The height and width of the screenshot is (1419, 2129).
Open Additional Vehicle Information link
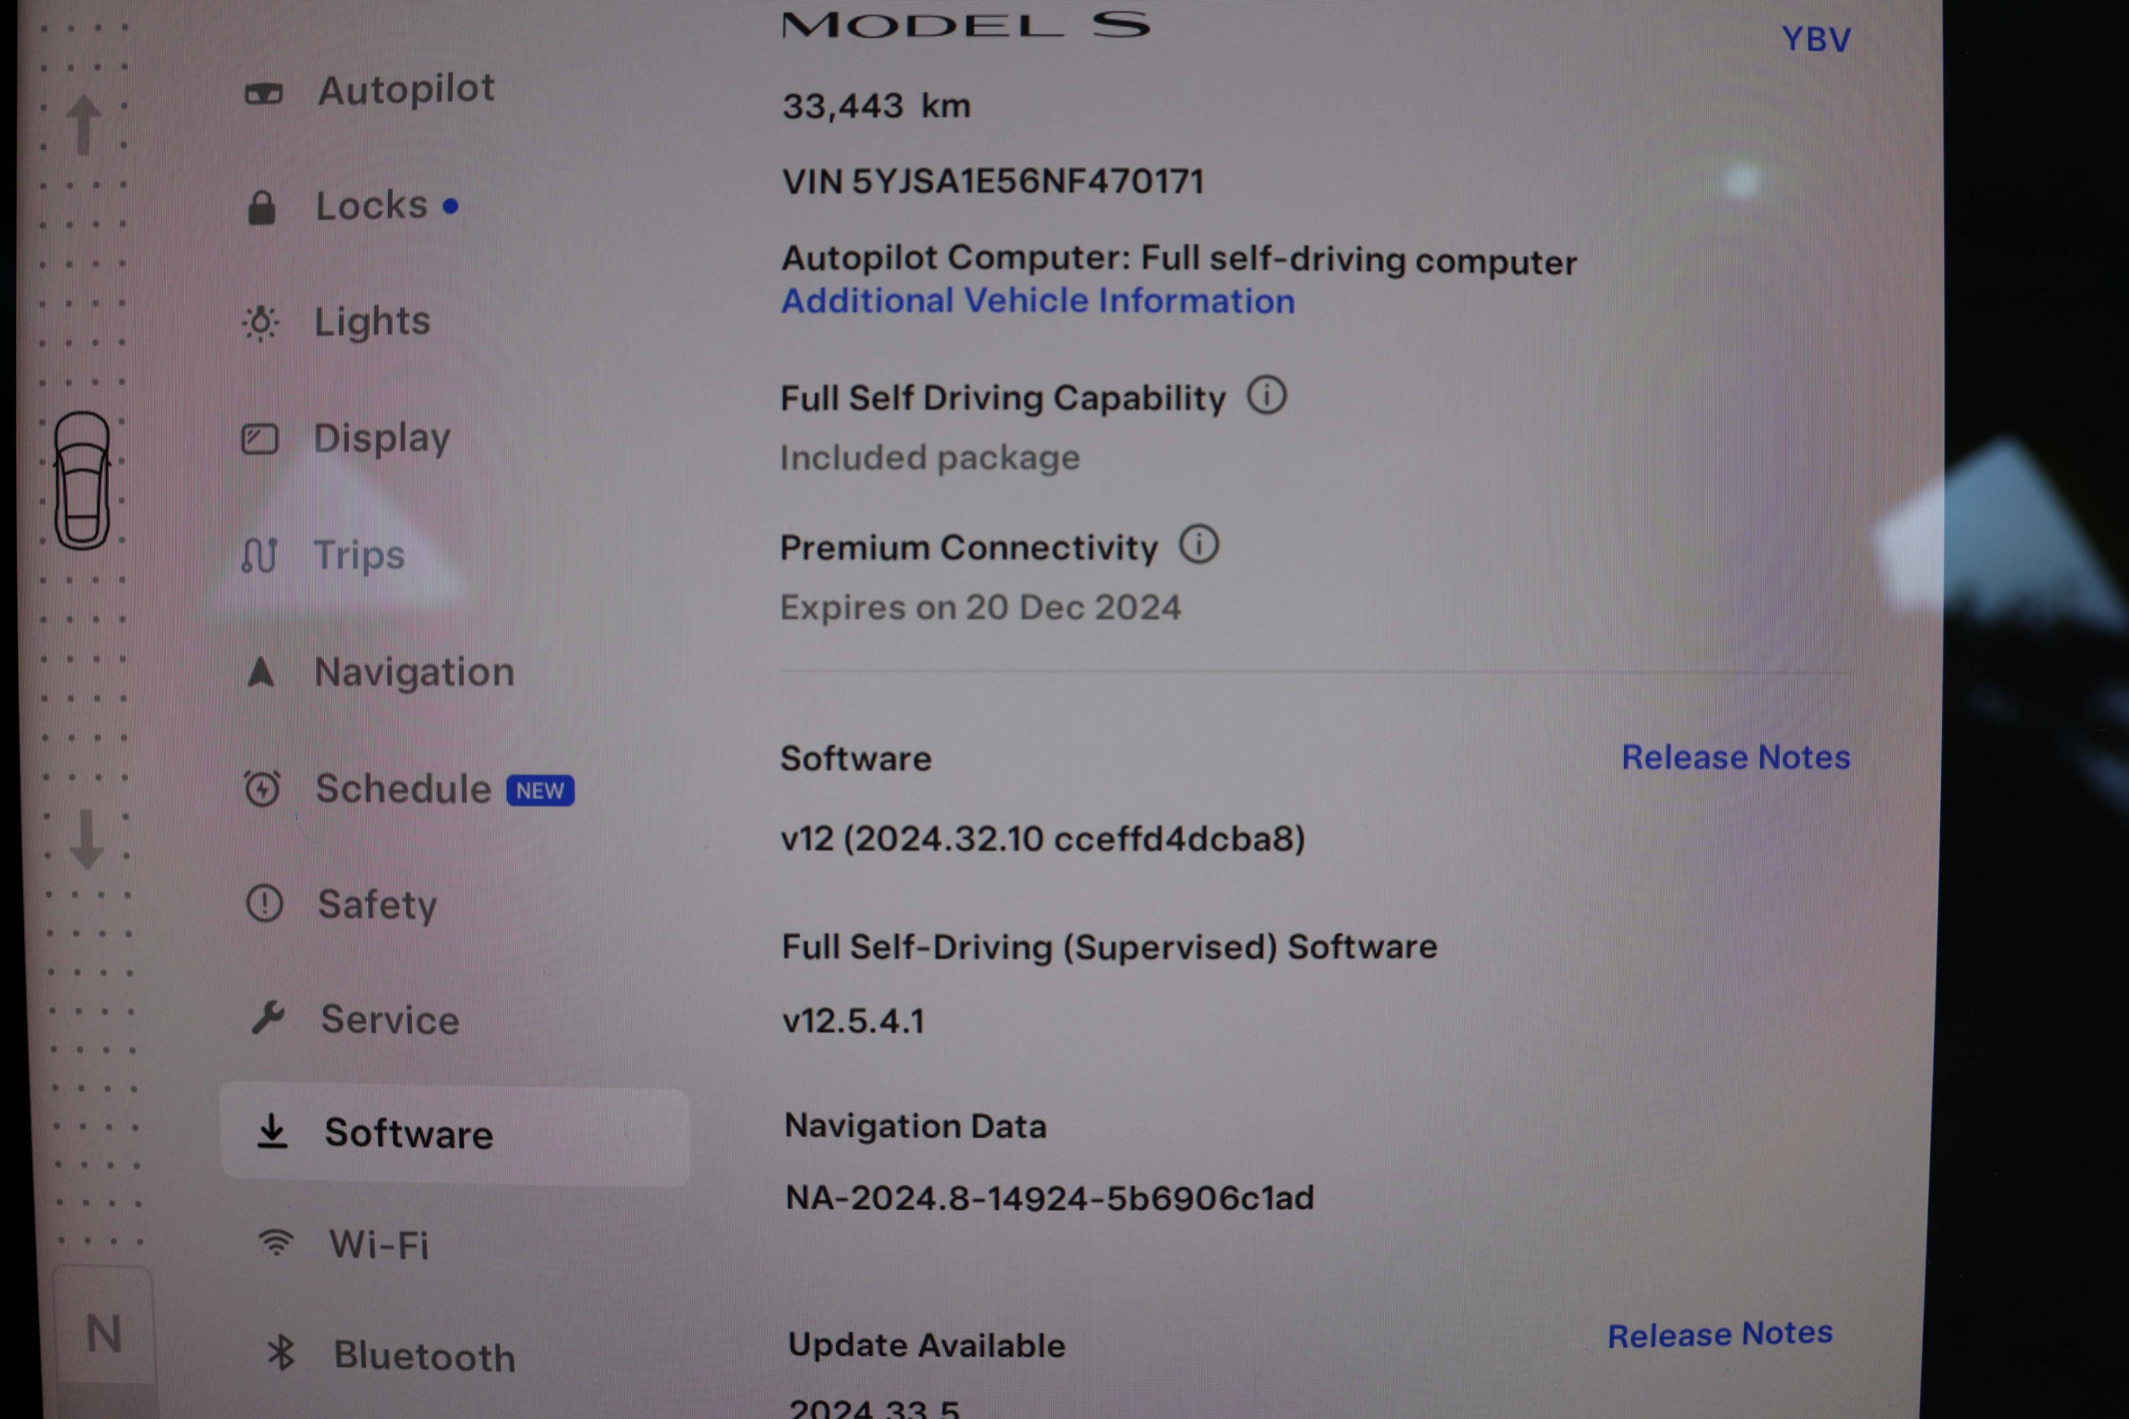1038,301
